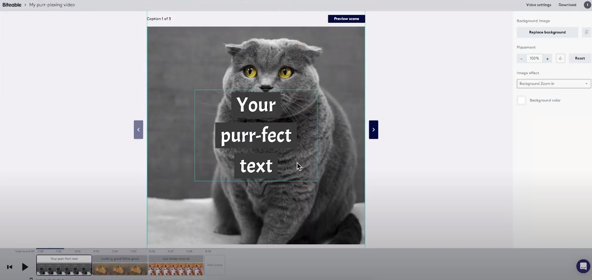
Task: Decrease placement zoom with minus
Action: click(521, 59)
